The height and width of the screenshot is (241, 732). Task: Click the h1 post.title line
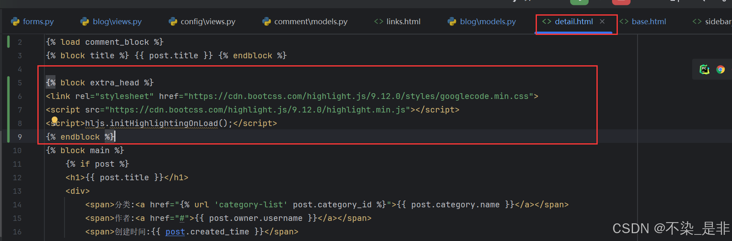pyautogui.click(x=127, y=178)
